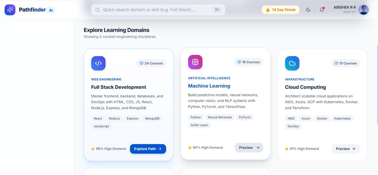Click the INFRASTRUCTURE category label
Screen dimensions: 378x175
pos(300,80)
